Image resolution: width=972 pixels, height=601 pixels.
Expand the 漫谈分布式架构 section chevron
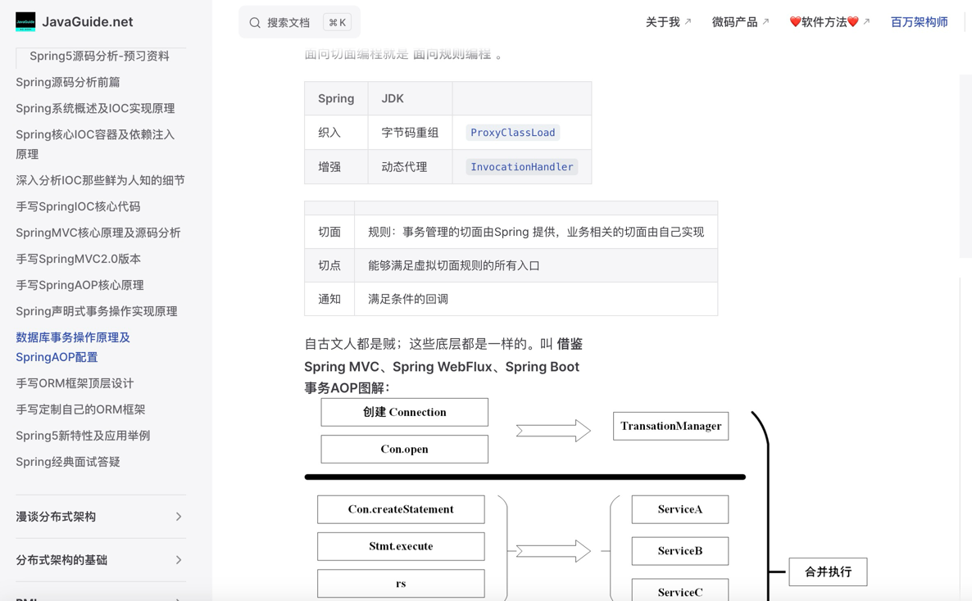(179, 517)
